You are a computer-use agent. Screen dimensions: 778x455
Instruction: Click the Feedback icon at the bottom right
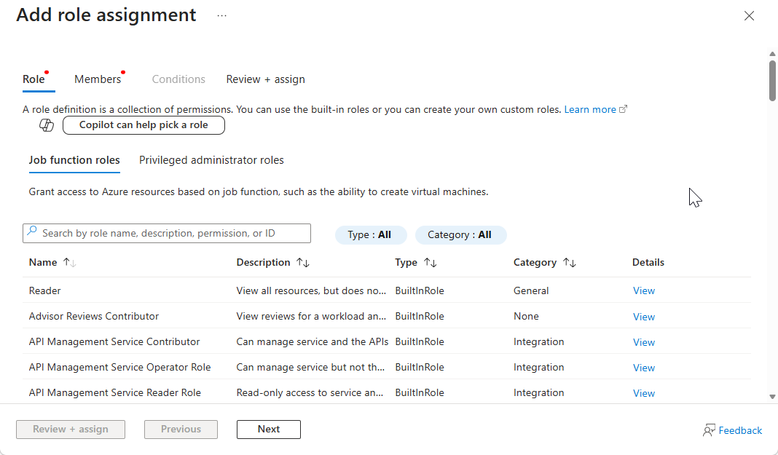[x=709, y=430]
